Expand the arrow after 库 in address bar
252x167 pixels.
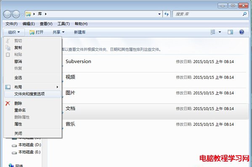pyautogui.click(x=46, y=14)
